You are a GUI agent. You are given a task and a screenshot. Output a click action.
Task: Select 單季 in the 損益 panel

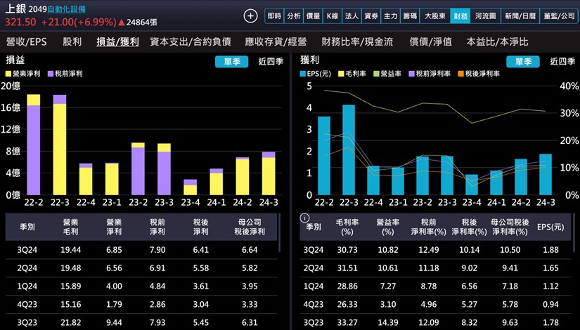pos(231,62)
